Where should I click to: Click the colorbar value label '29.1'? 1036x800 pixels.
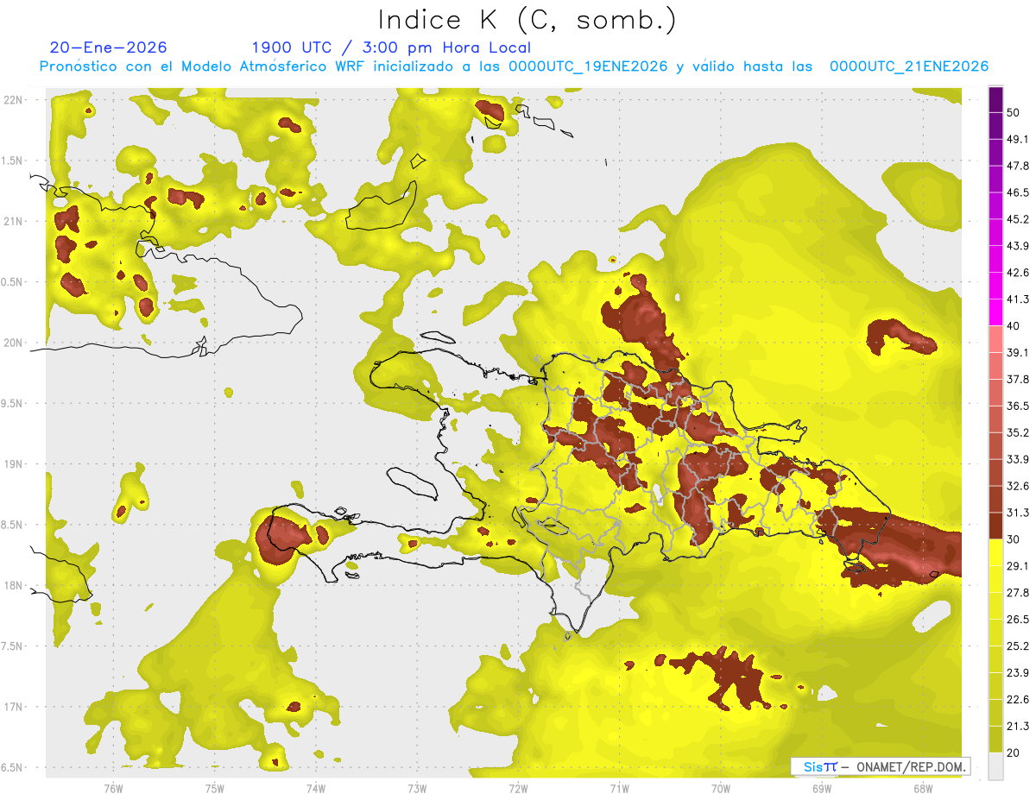click(x=1018, y=566)
